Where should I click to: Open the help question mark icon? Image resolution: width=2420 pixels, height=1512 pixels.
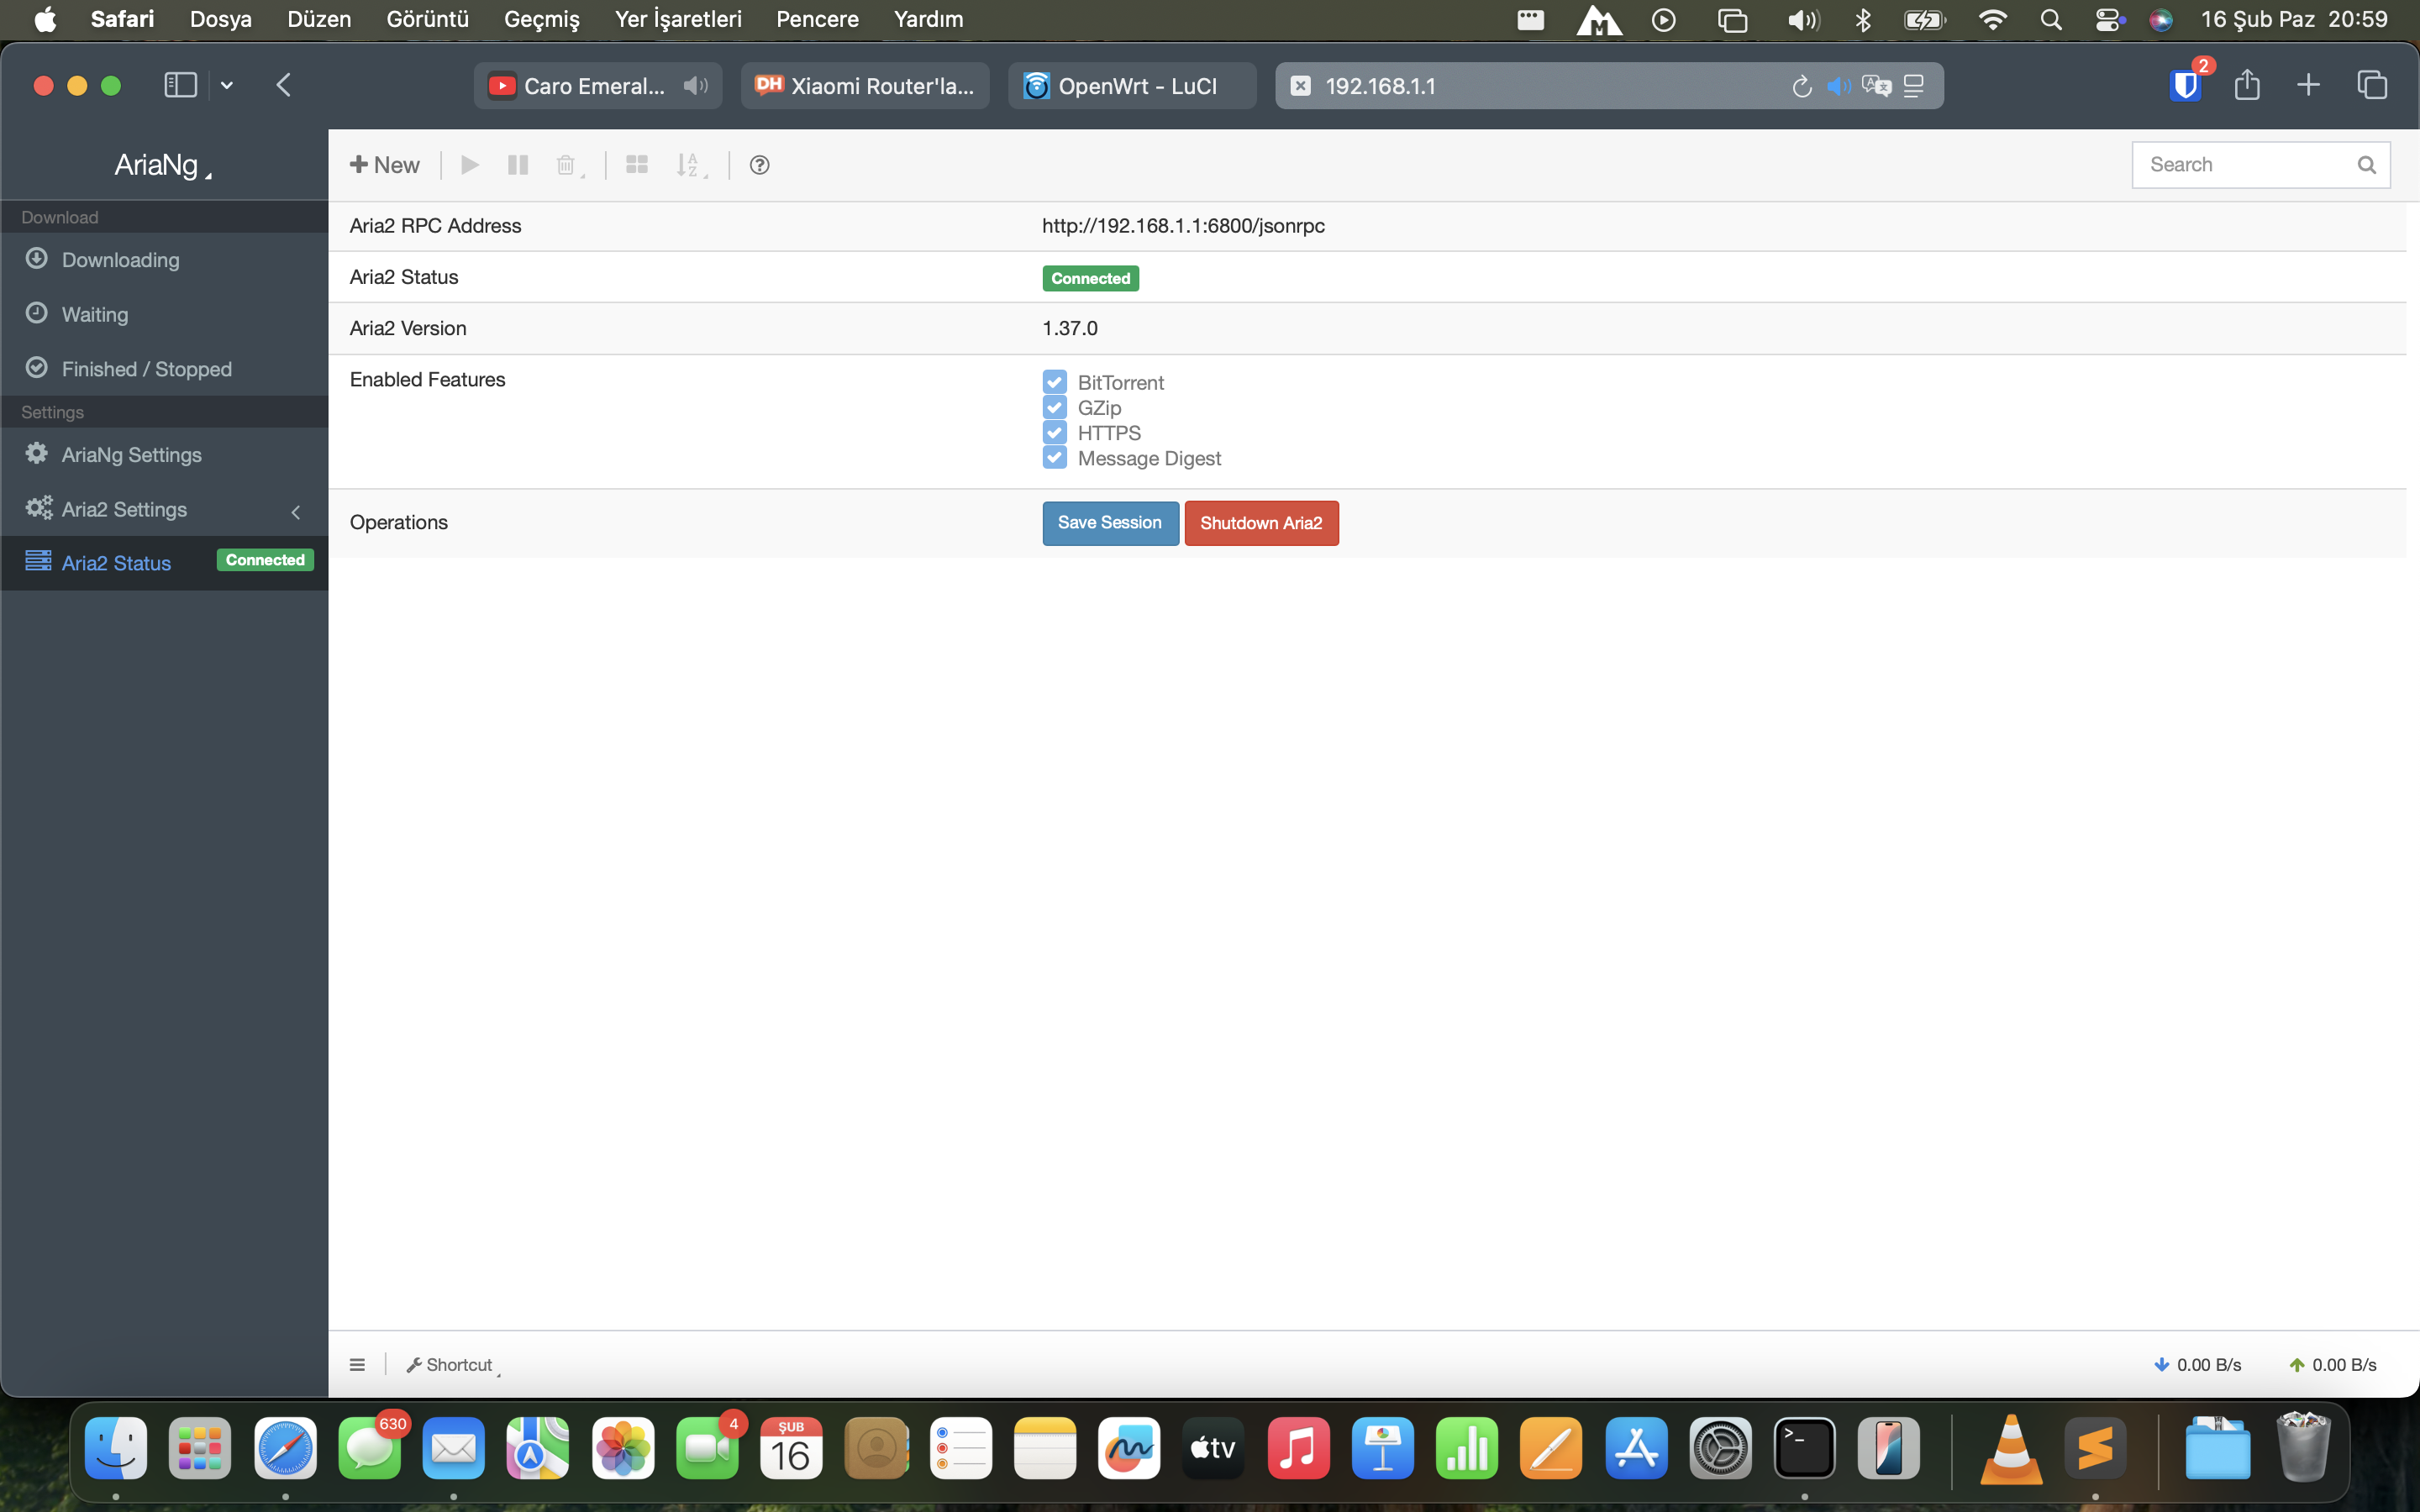coord(760,165)
